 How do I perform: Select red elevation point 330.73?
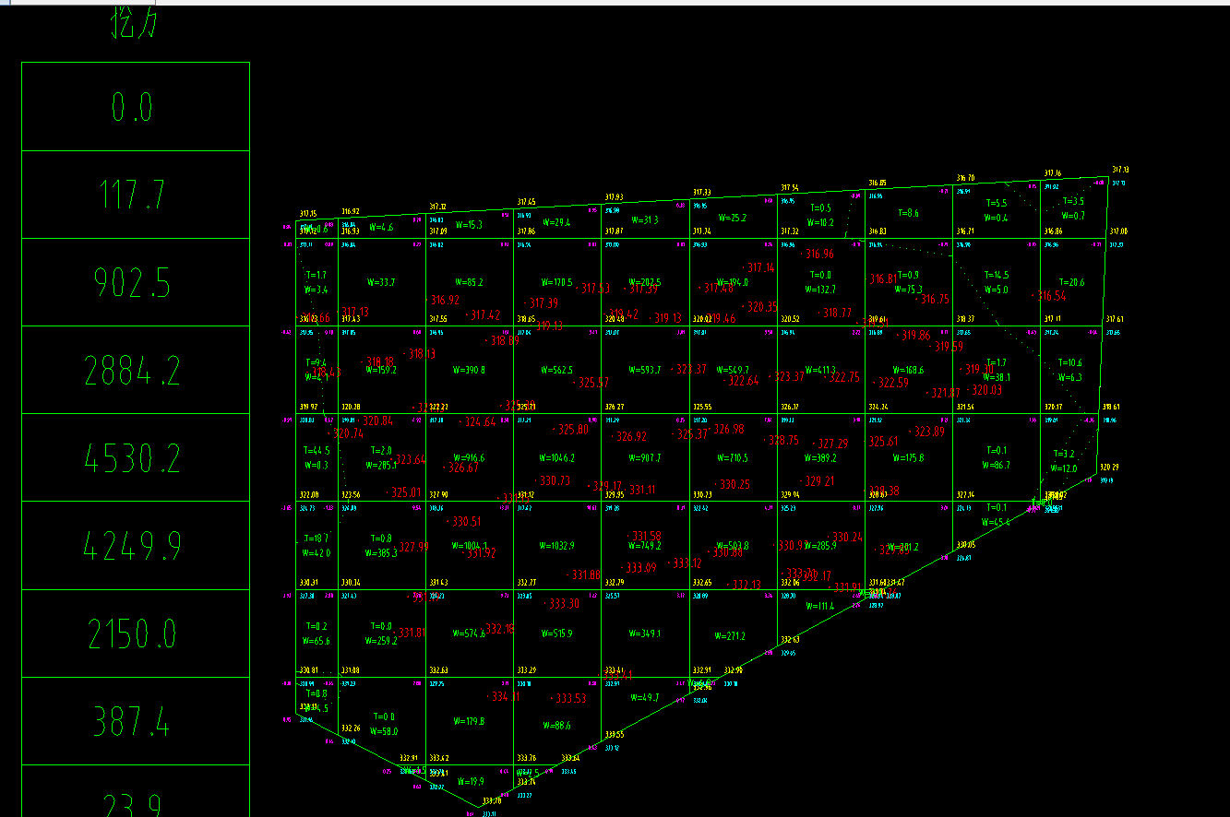click(x=553, y=481)
